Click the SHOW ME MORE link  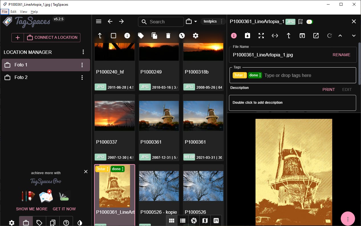32,209
